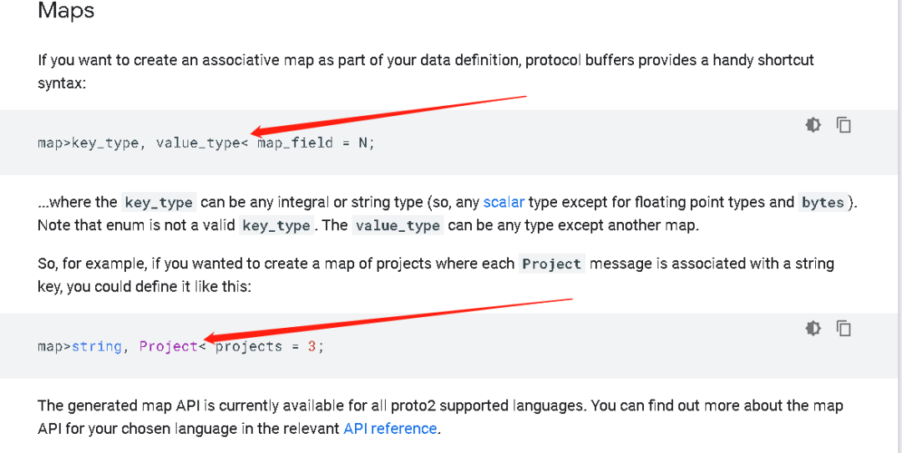Click the red number 3 in the code
This screenshot has width=902, height=453.
click(312, 346)
